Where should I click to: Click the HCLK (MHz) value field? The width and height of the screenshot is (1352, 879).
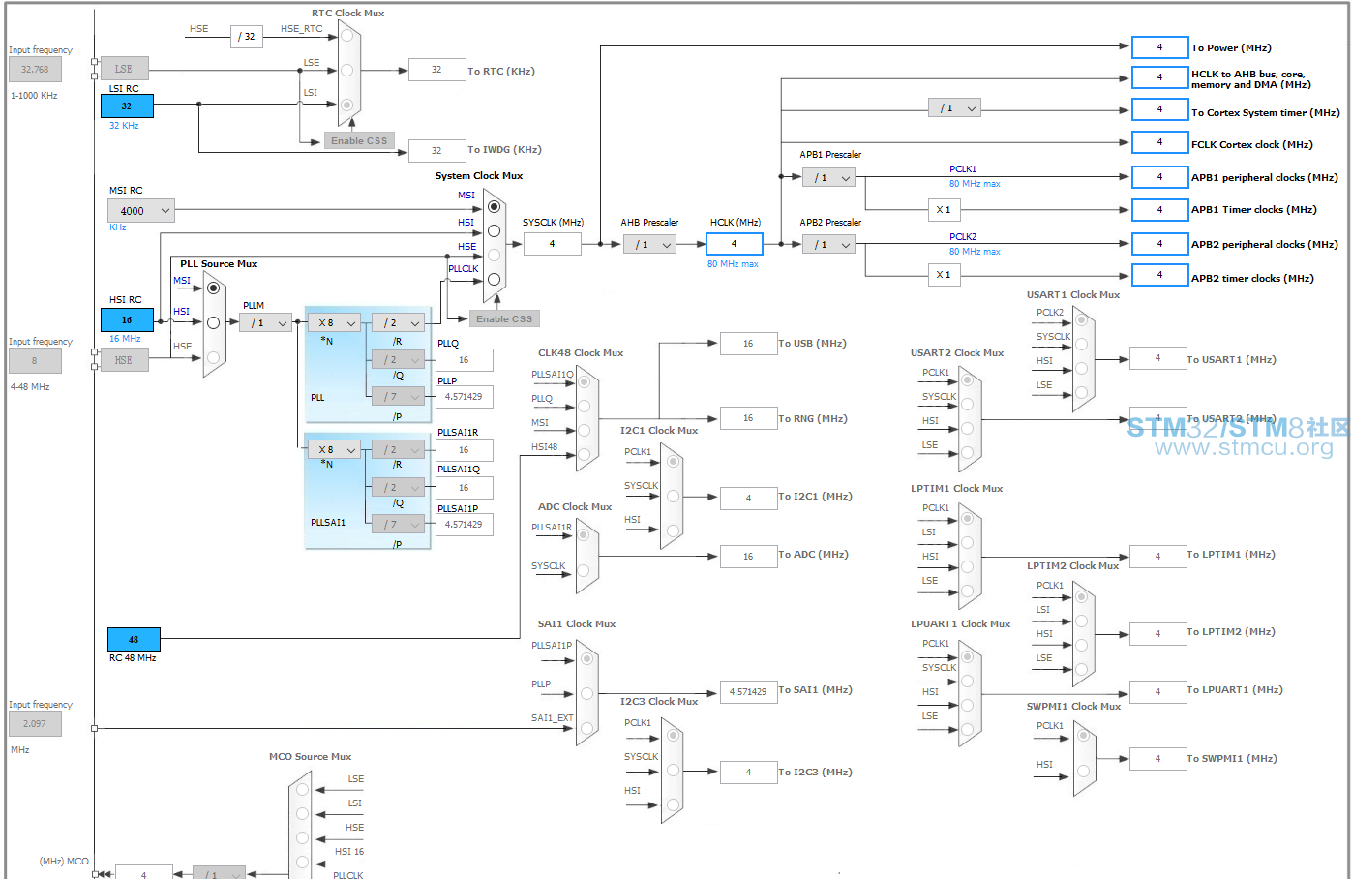[x=735, y=244]
